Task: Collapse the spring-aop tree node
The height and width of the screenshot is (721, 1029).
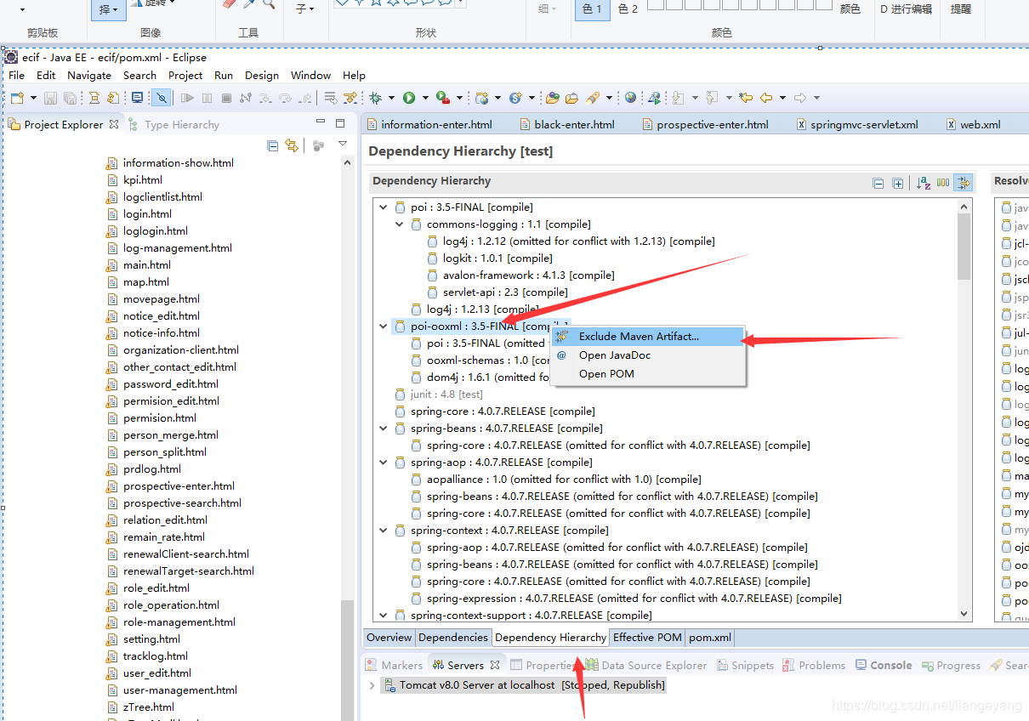Action: (x=383, y=462)
